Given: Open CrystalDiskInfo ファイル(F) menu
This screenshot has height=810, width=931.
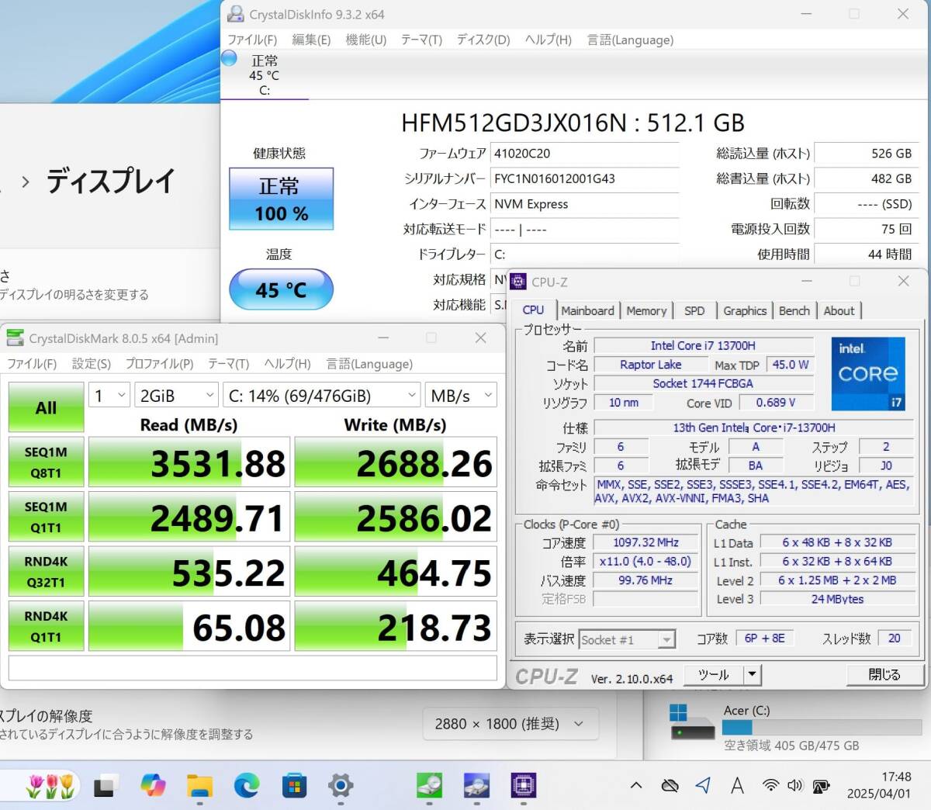Looking at the screenshot, I should click(x=252, y=40).
